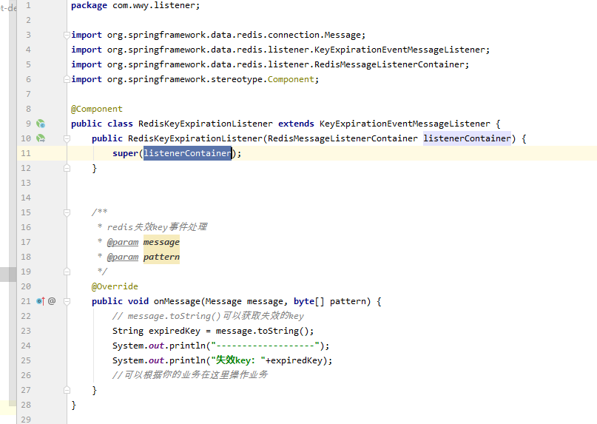Click the comment 可以根据你的业务在这里操作业务
Viewport: 597px width, 424px height.
(x=190, y=375)
